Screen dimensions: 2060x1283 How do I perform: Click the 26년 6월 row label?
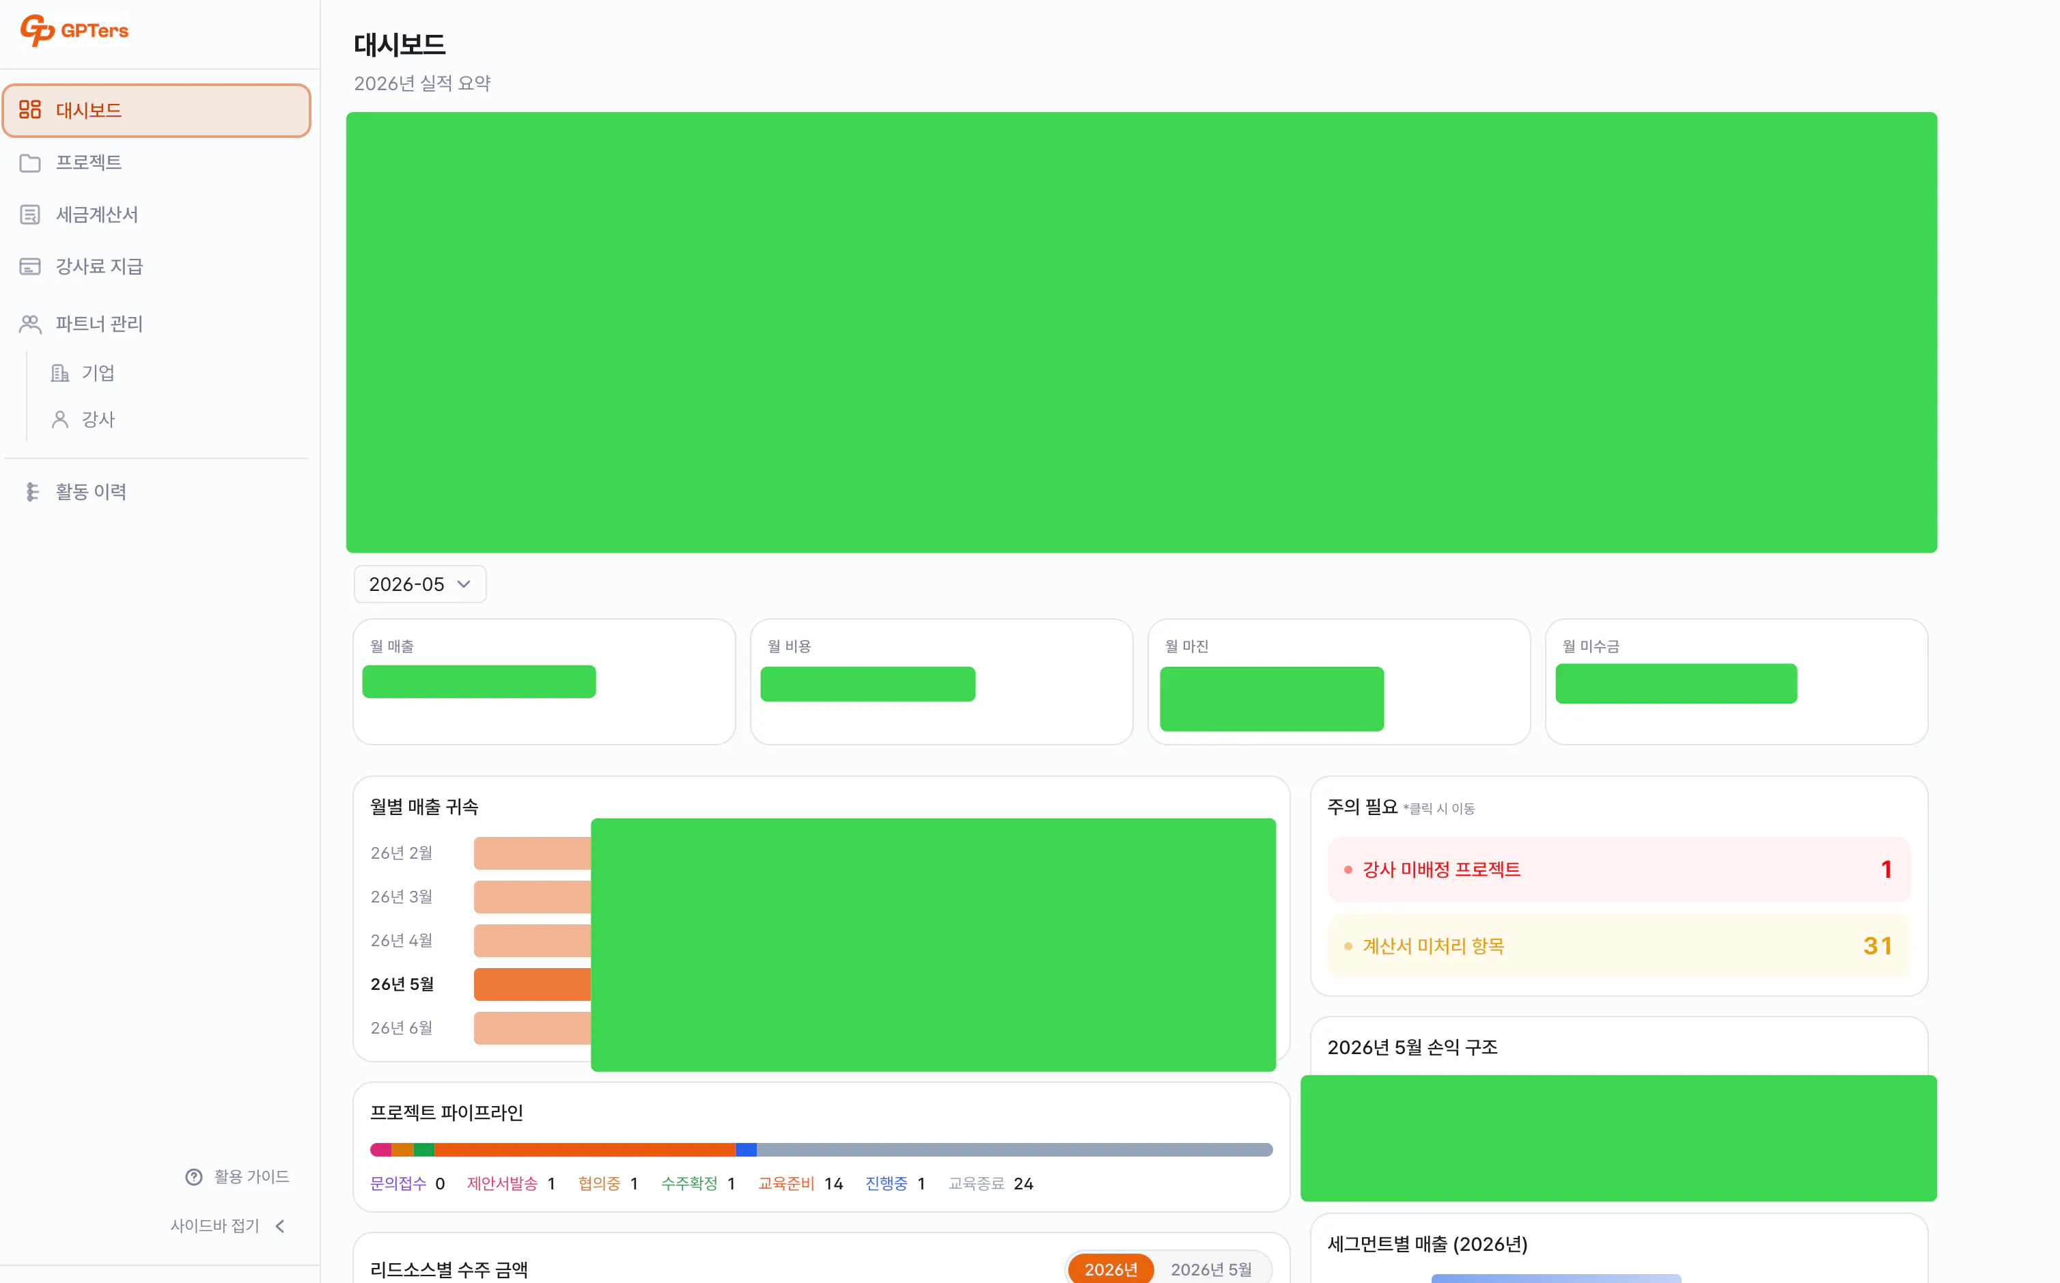pyautogui.click(x=401, y=1027)
